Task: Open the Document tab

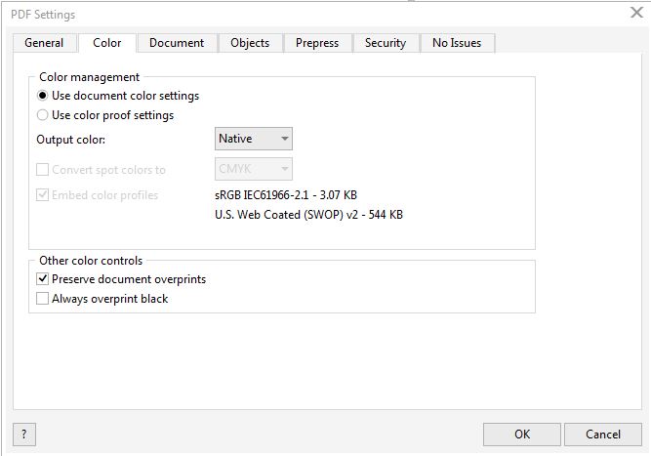Action: [x=177, y=43]
